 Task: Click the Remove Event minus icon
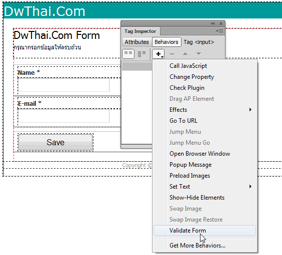tap(172, 54)
